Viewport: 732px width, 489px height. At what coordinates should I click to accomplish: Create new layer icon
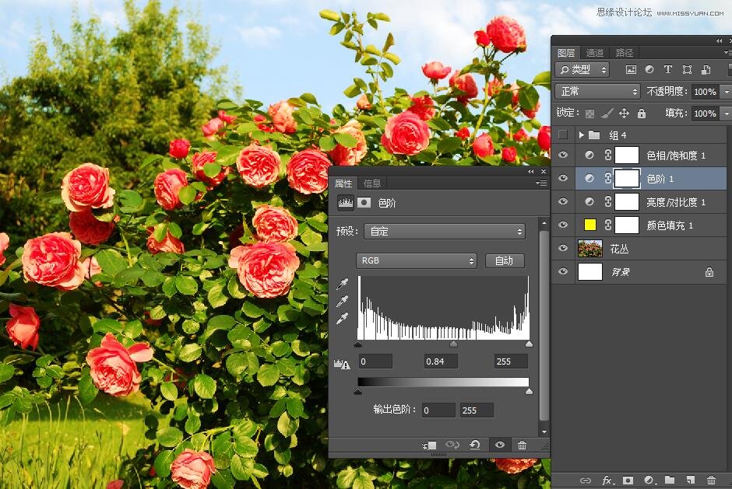coord(690,480)
